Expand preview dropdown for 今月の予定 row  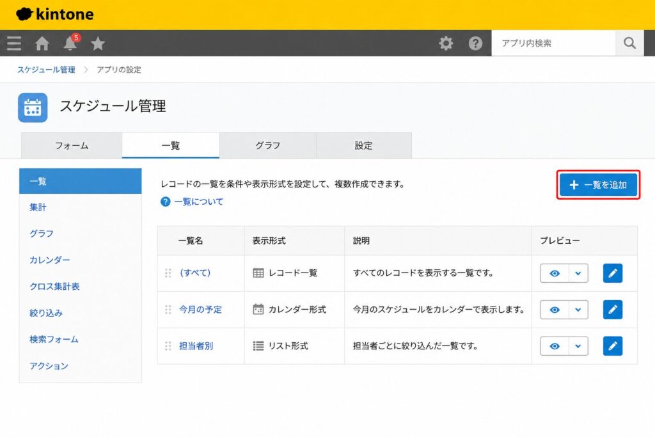pos(578,310)
